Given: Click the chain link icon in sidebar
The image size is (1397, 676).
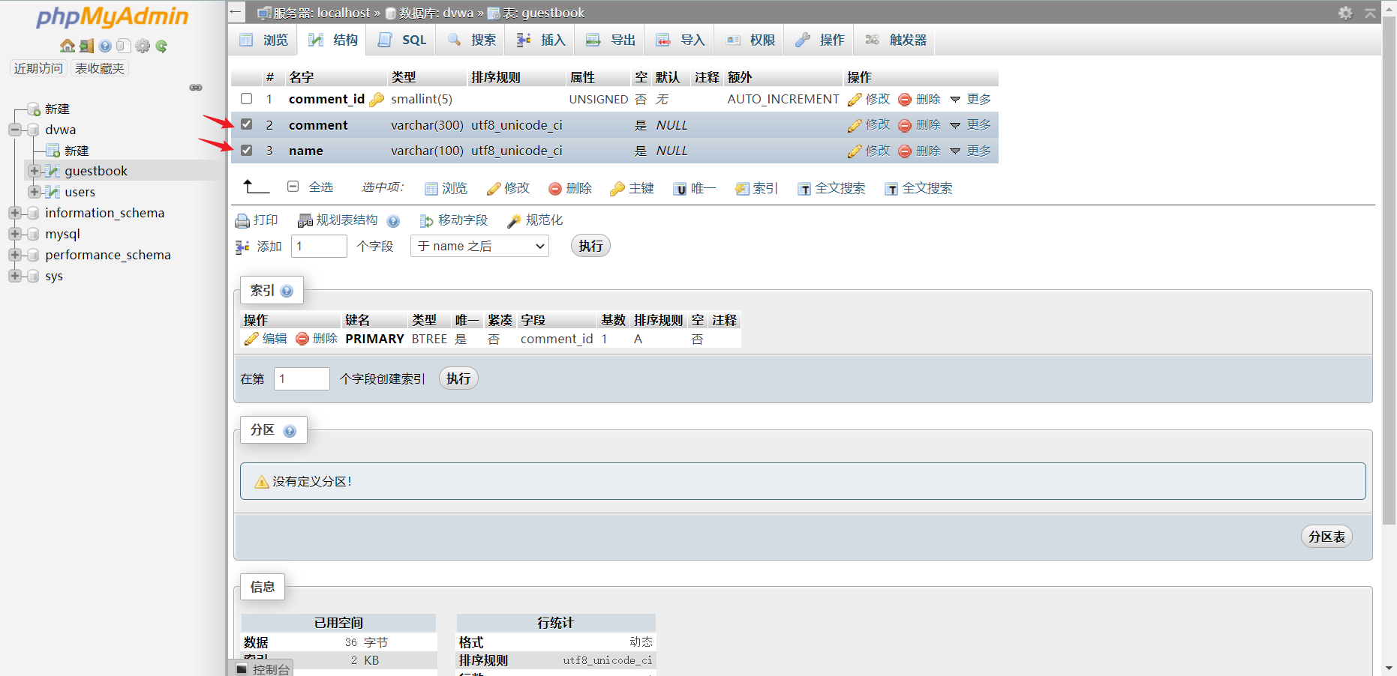Looking at the screenshot, I should 196,88.
